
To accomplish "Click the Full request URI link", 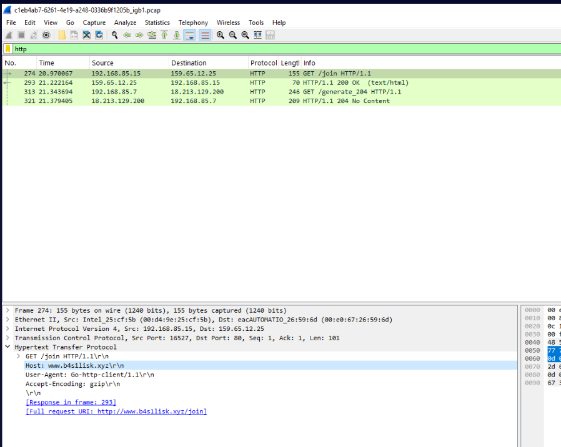I will [116, 411].
